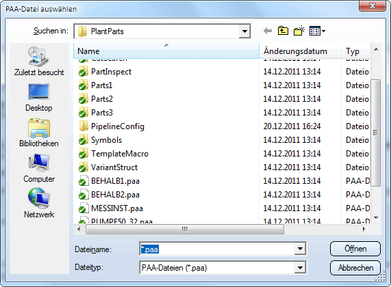
Task: Click the PlantParts folder name in combo
Action: [108, 31]
